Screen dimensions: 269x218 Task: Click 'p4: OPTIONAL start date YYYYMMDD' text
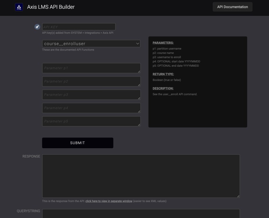tap(176, 61)
